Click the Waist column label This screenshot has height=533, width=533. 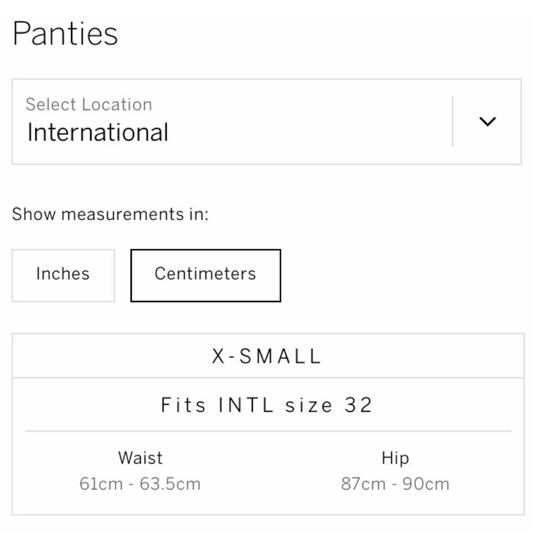(x=140, y=458)
